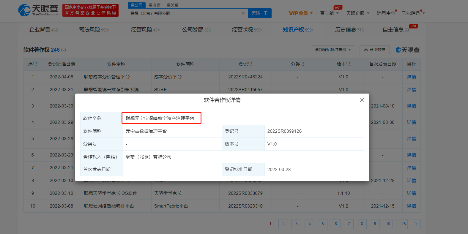Open 详情 for 联想天骄学堂家长iOS软件
468x234 pixels.
click(x=411, y=193)
